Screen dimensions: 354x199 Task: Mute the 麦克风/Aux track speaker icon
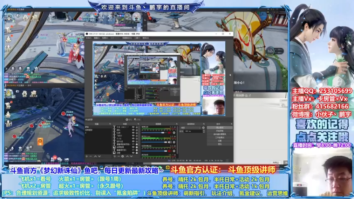click(169, 142)
